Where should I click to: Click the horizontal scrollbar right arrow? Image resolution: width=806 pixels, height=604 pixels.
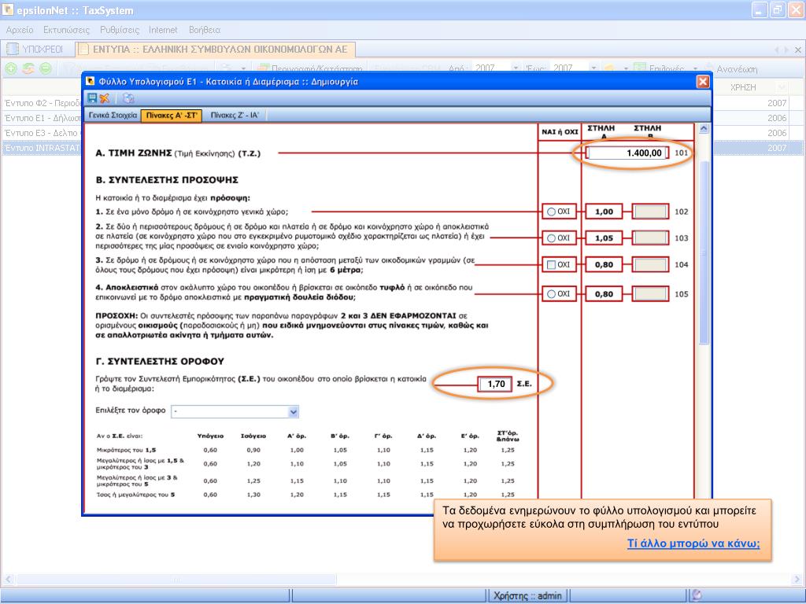click(x=797, y=580)
